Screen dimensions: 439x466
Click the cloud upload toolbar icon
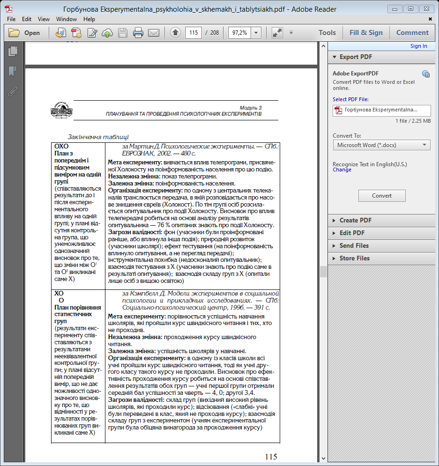tap(107, 33)
